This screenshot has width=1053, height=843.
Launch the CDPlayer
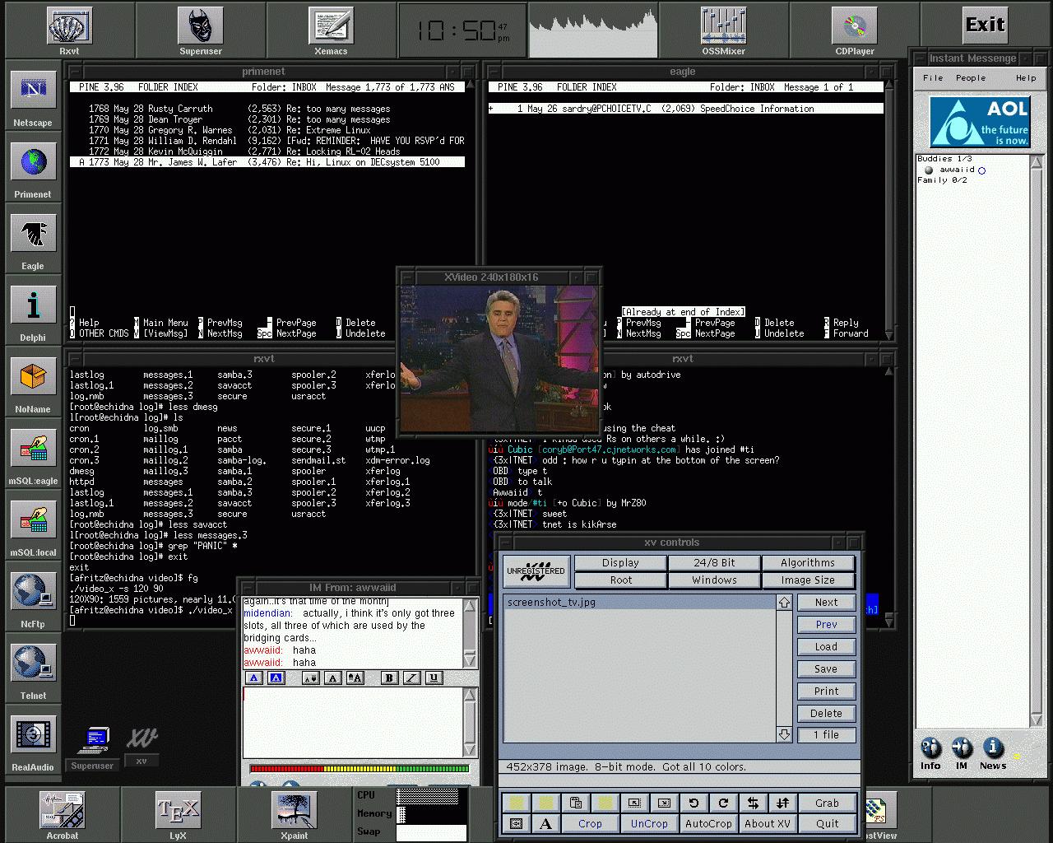854,27
